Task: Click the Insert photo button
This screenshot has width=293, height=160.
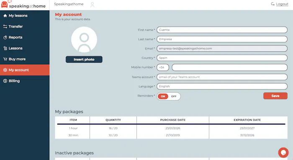Action: tap(84, 59)
